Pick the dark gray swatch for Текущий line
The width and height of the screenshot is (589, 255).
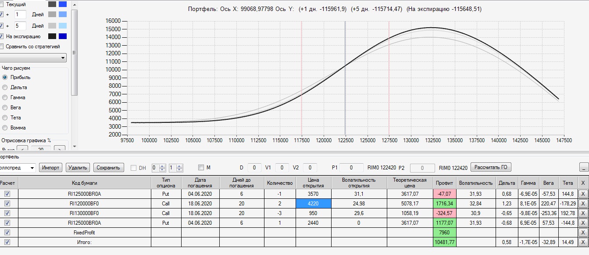(x=52, y=4)
